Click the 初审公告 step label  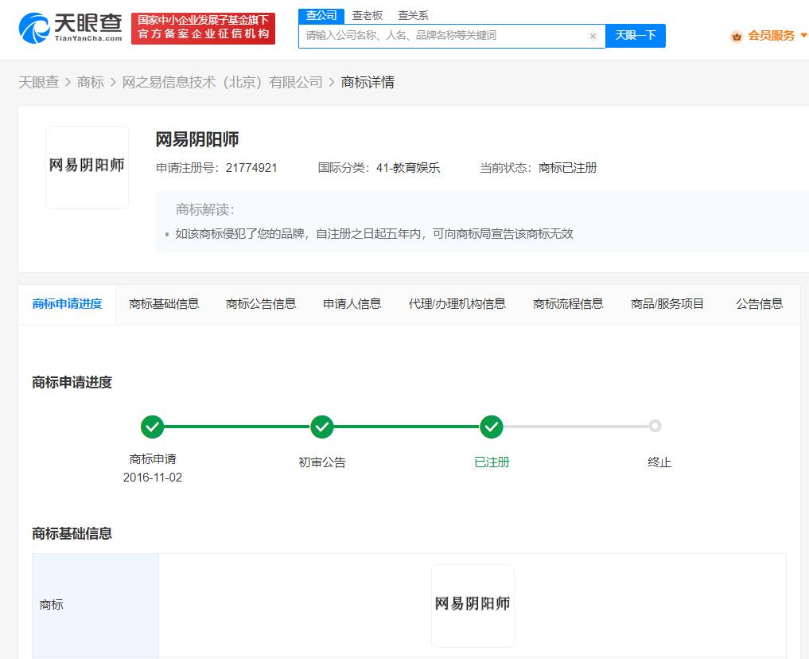322,462
